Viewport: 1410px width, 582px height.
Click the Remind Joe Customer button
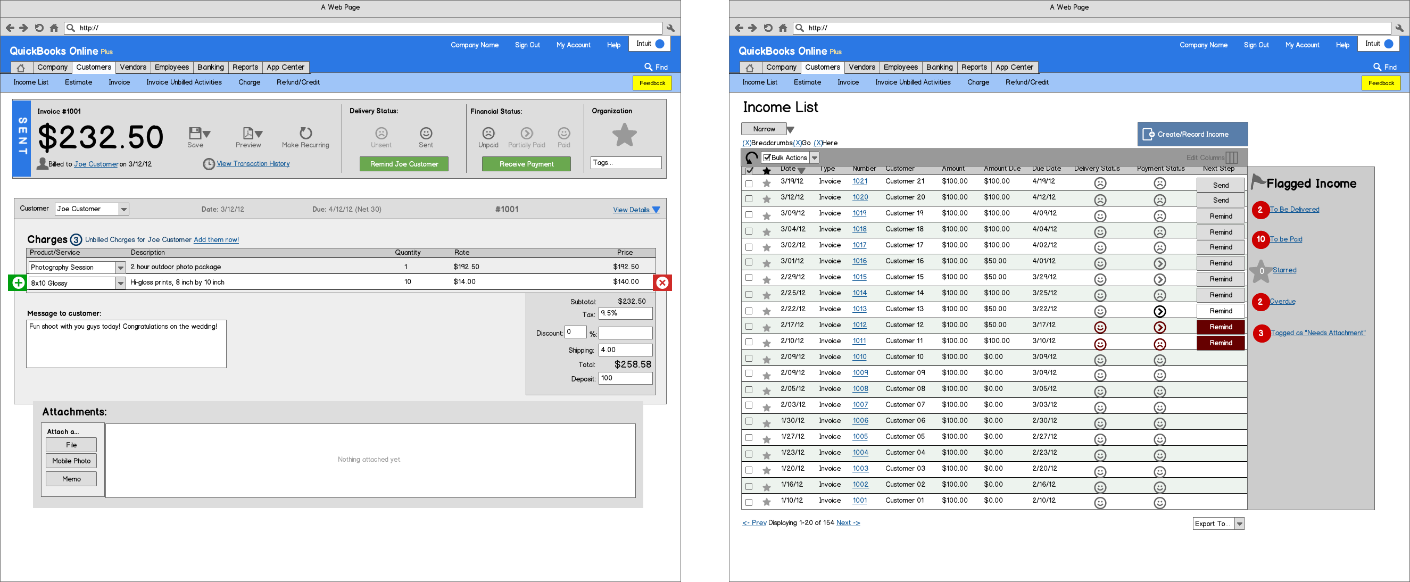point(404,164)
